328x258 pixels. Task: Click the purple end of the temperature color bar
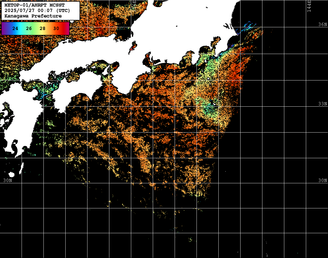(x=4, y=28)
